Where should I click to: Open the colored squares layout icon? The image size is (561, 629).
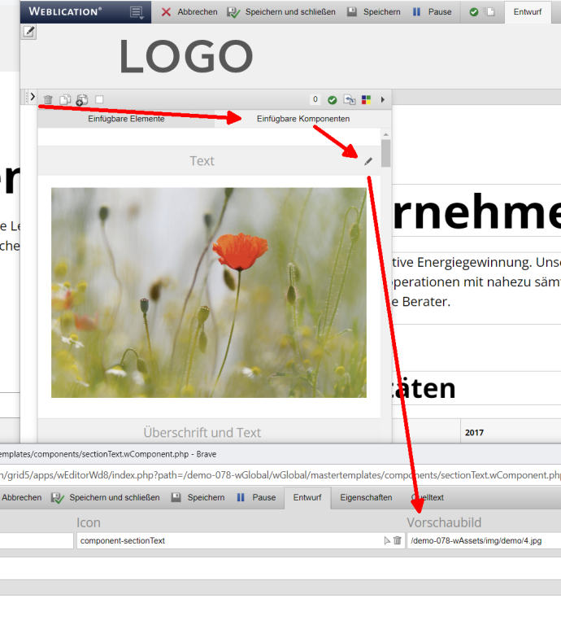366,99
